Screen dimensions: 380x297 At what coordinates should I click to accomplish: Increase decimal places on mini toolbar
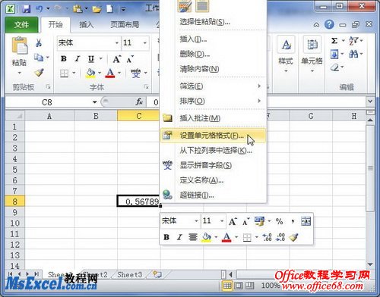267,237
